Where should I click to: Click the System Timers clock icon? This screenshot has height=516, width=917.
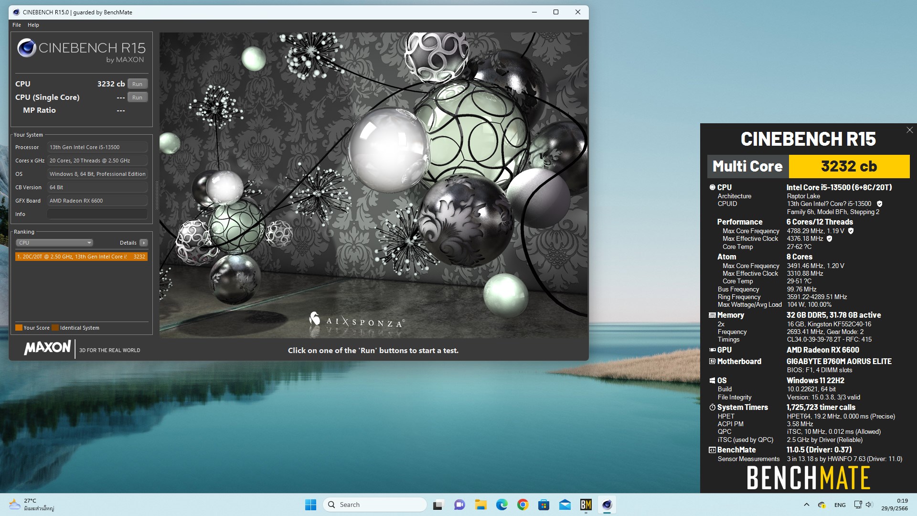click(712, 408)
